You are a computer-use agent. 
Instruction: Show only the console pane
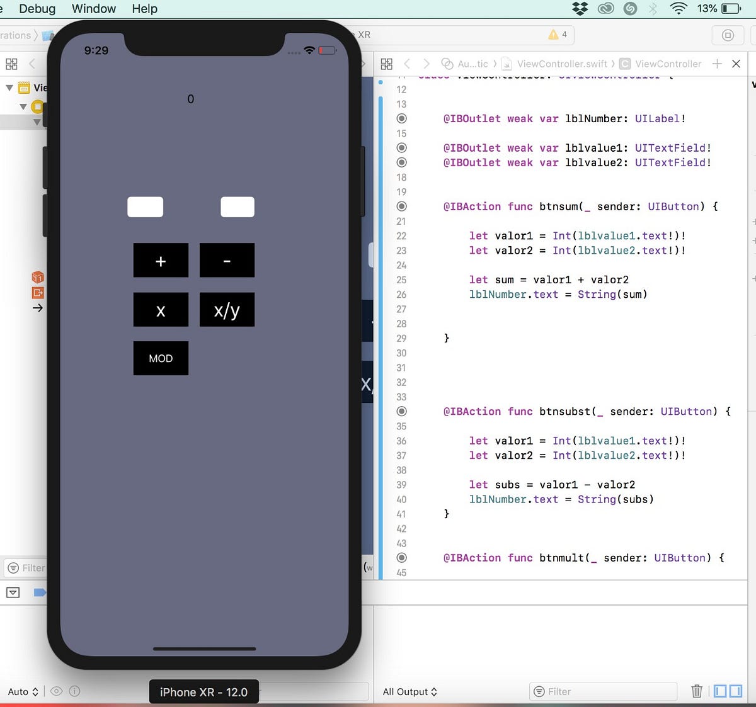pos(736,691)
